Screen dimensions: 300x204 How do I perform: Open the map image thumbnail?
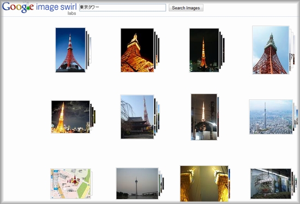(70, 184)
